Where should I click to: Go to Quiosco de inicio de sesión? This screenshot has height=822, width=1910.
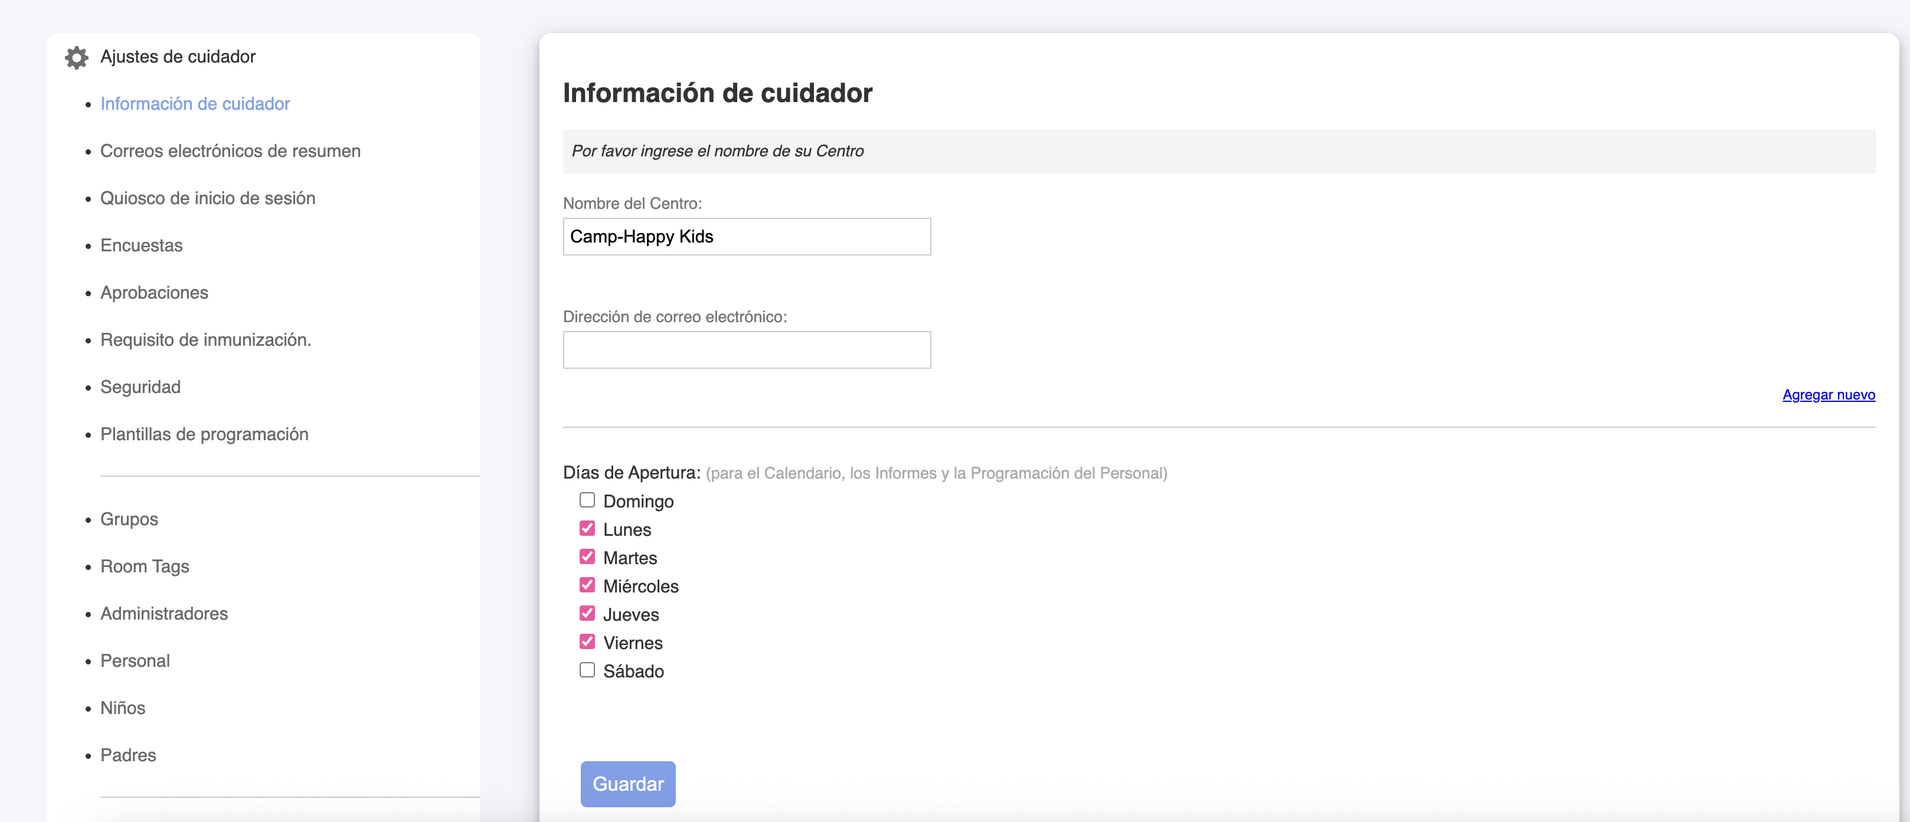pos(208,199)
